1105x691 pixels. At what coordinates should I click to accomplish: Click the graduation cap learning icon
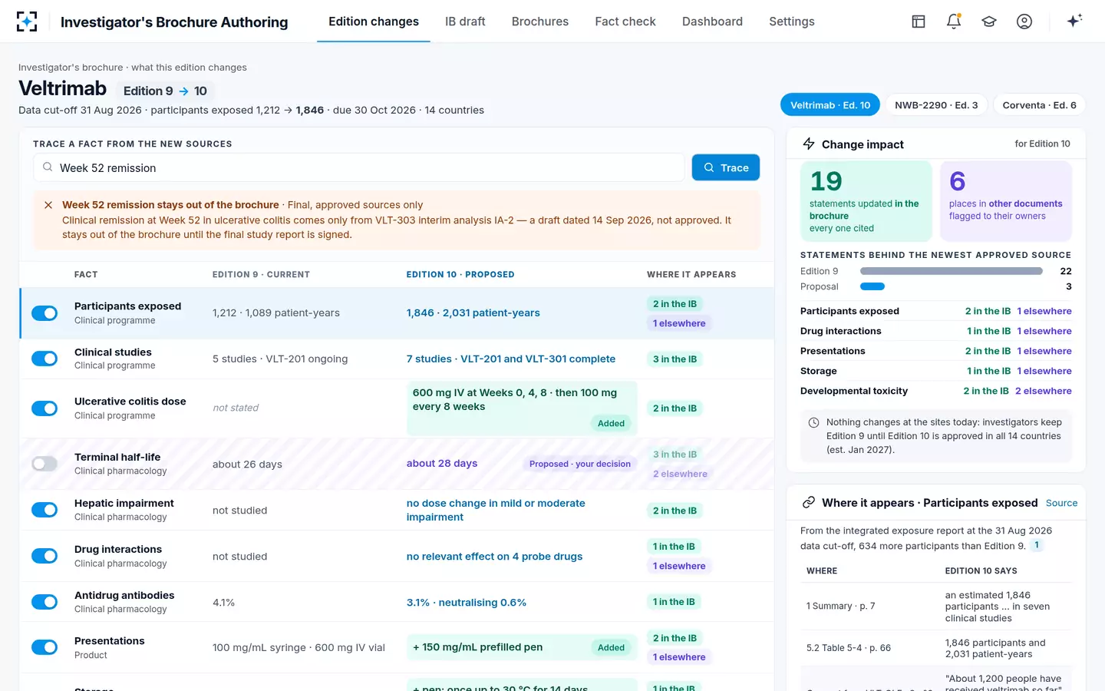989,21
